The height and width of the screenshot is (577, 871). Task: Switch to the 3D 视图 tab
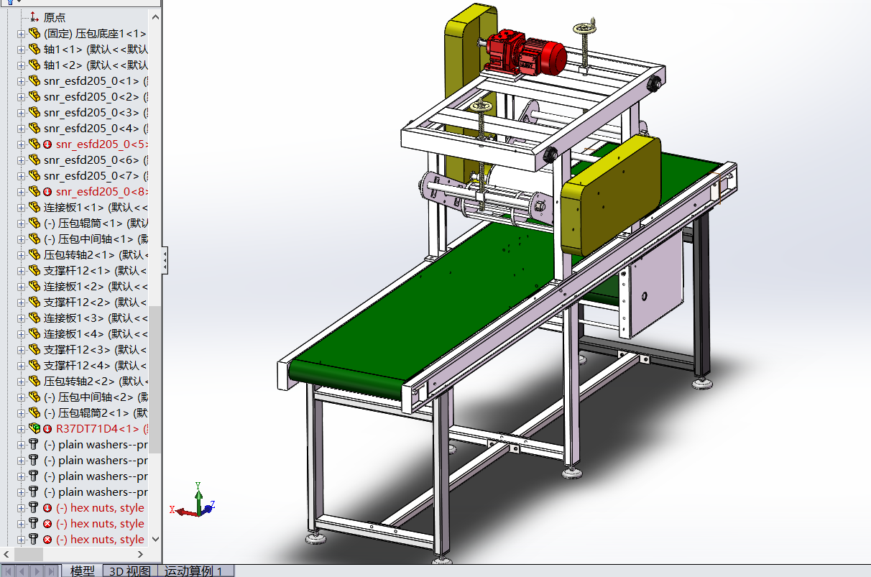point(130,571)
